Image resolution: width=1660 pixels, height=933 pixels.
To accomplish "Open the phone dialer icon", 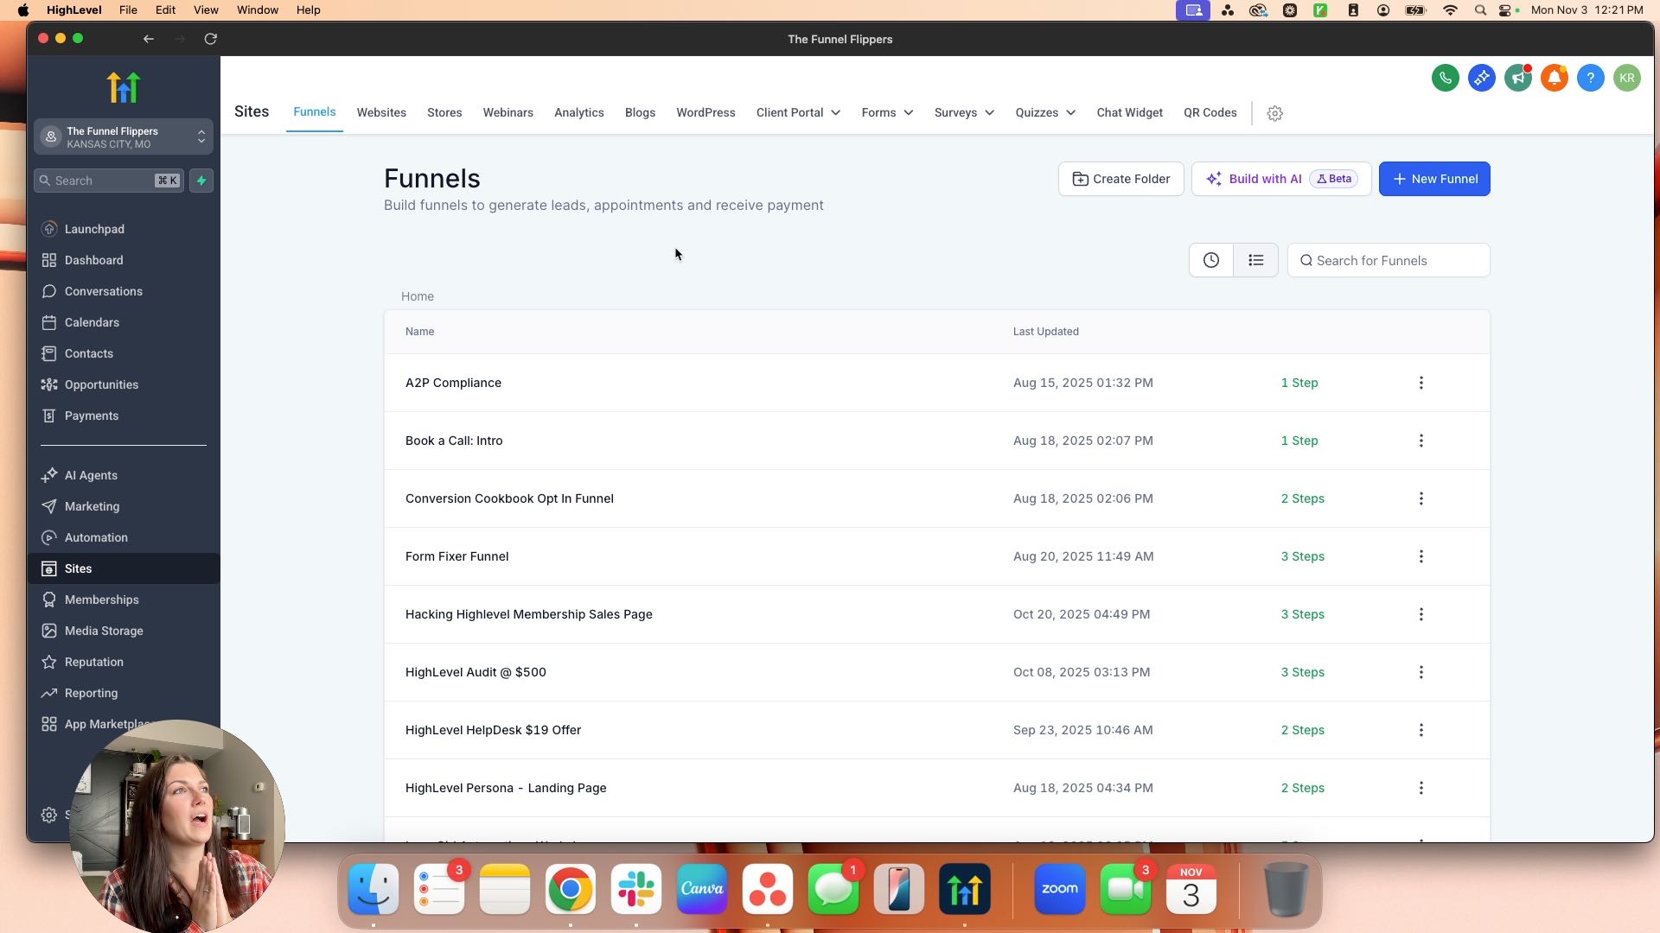I will [1445, 78].
